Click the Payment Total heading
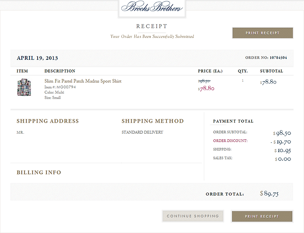Image resolution: width=304 pixels, height=233 pixels. (233, 121)
